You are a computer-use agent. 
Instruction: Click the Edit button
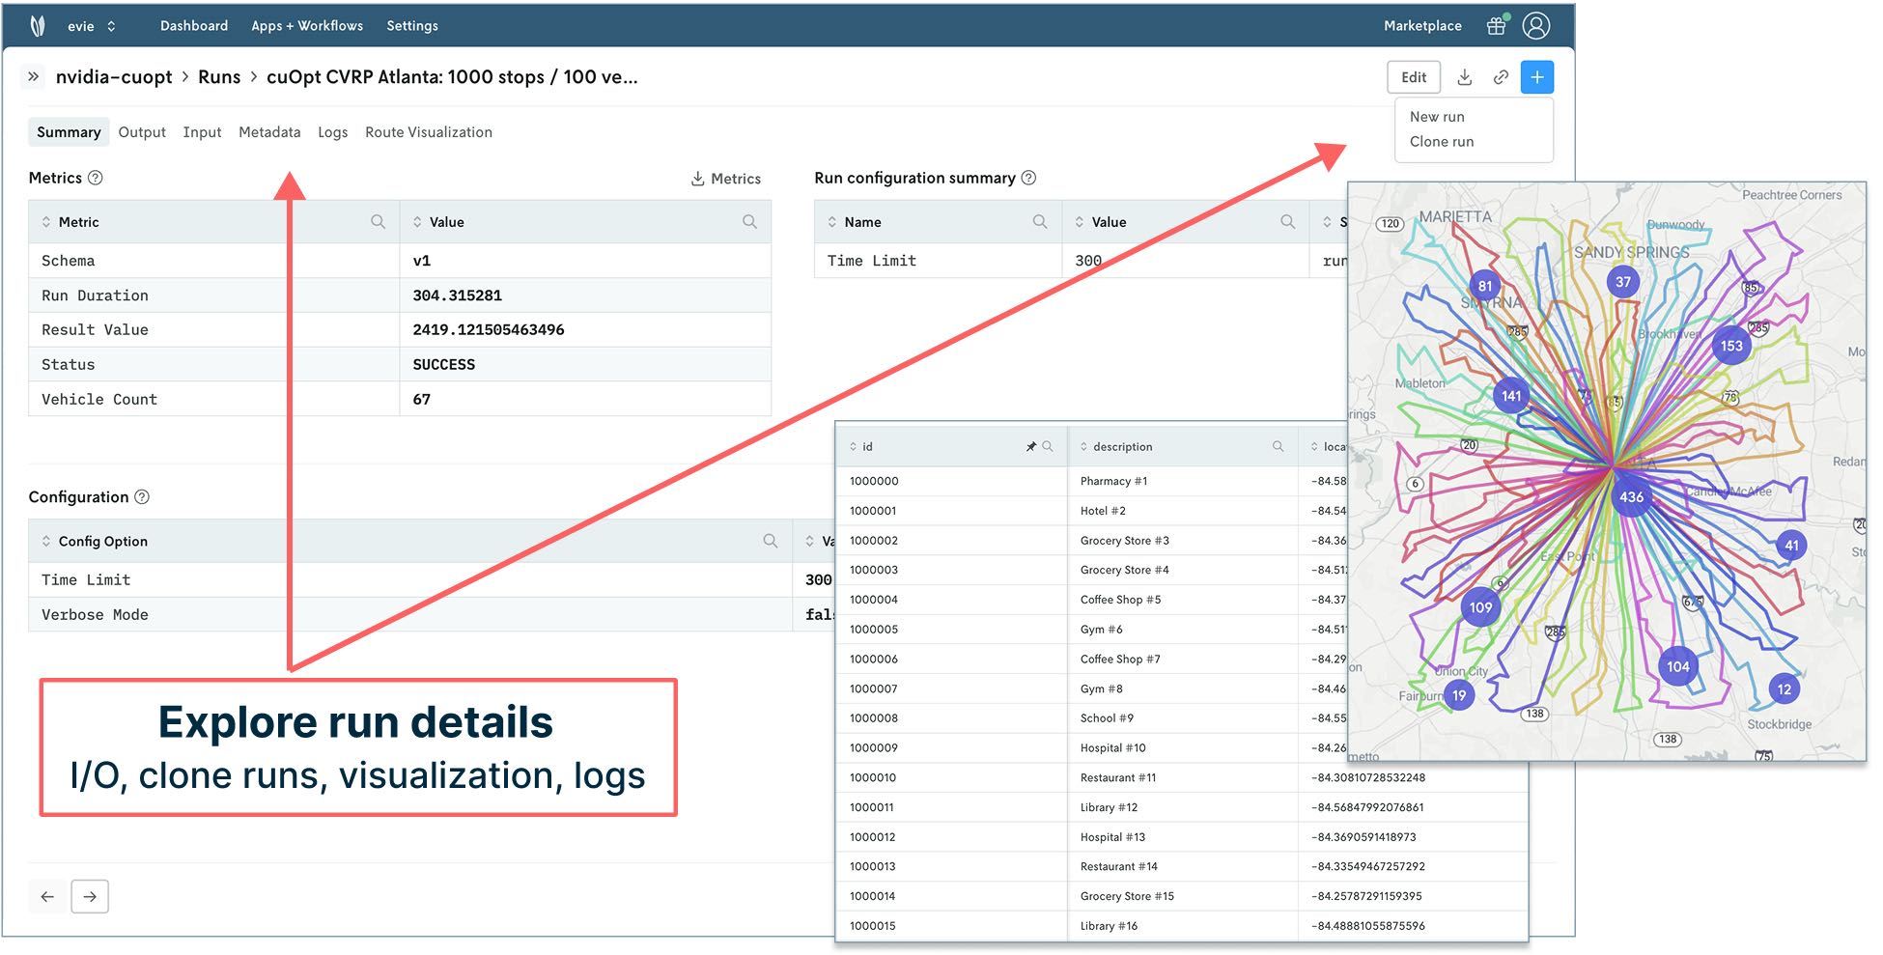click(1414, 77)
